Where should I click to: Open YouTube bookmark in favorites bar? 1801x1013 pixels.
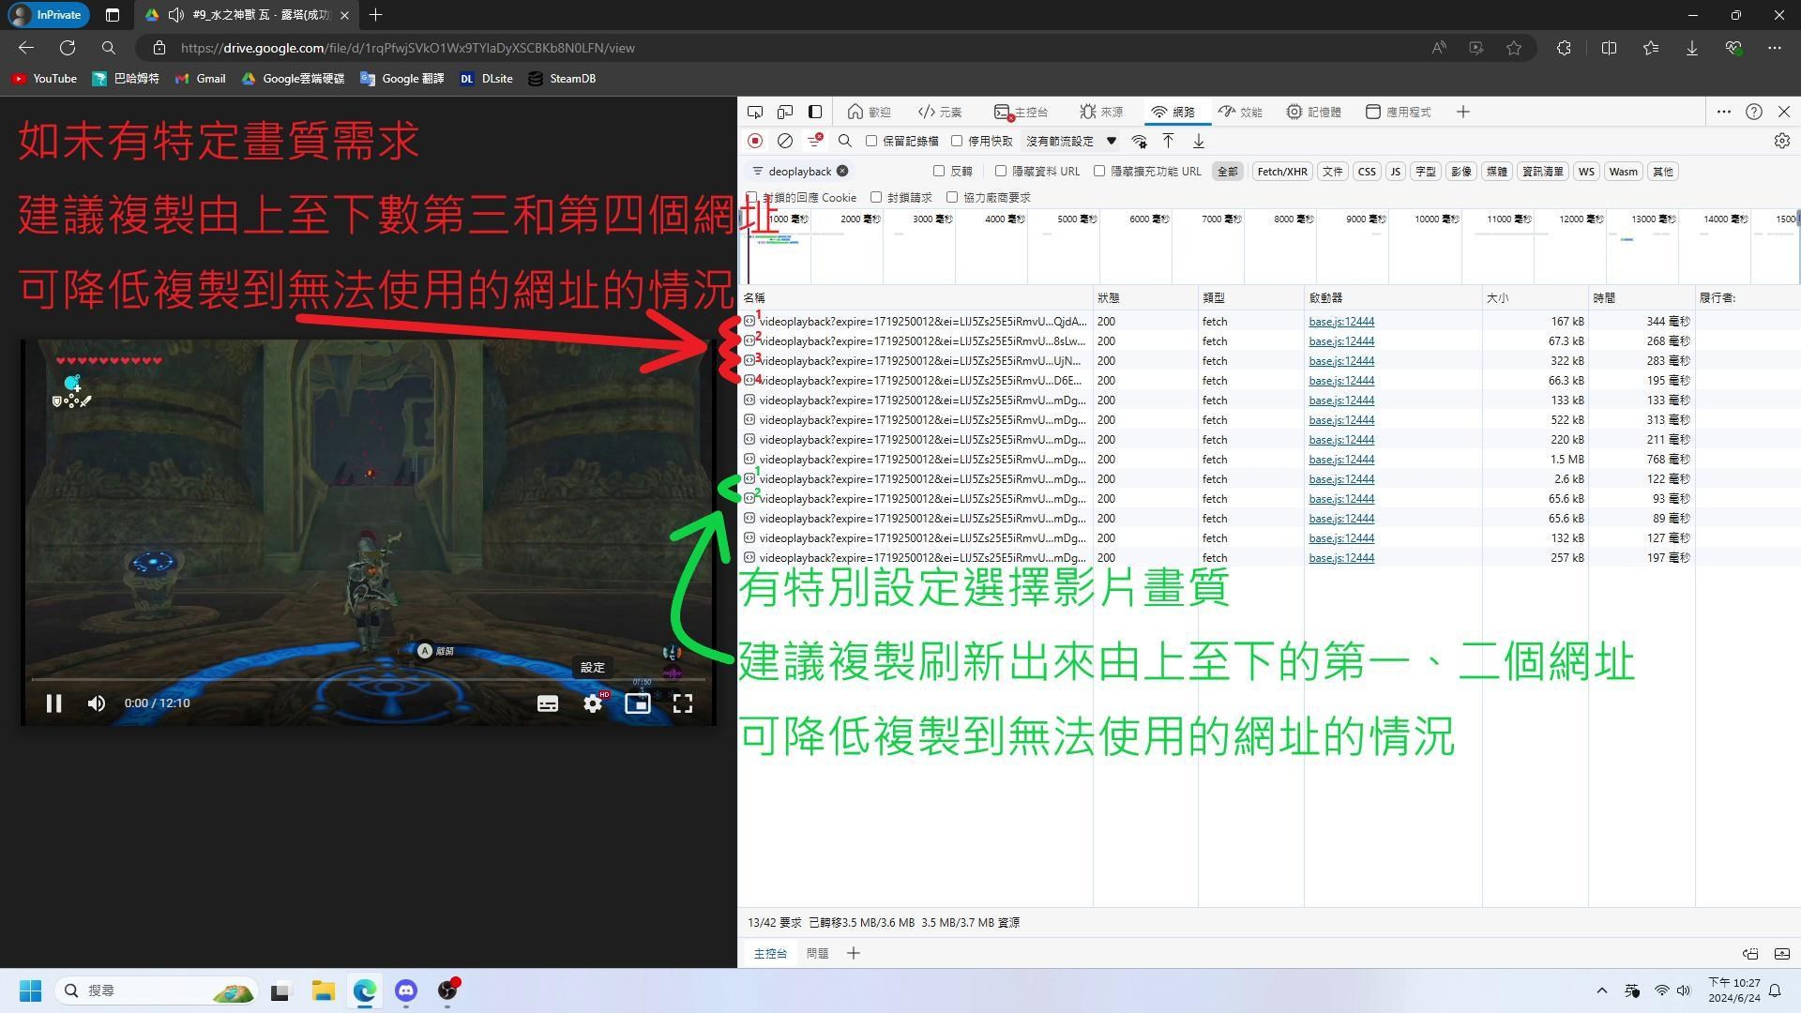pyautogui.click(x=44, y=79)
